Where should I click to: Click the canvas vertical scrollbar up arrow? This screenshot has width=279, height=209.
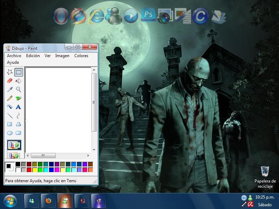(x=94, y=70)
